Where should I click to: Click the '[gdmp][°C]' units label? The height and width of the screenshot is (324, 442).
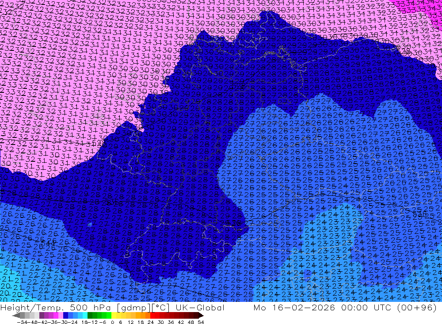[143, 307]
